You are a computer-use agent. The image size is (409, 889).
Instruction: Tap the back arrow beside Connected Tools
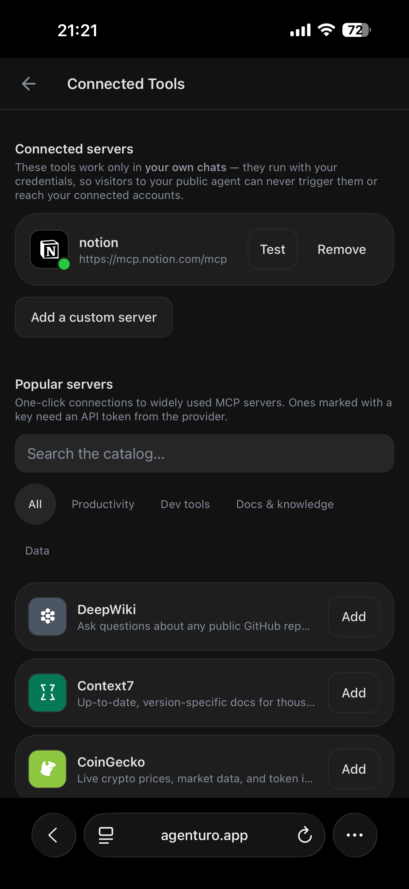tap(29, 84)
